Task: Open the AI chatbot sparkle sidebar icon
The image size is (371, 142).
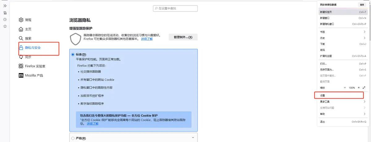Action: click(x=5, y=6)
